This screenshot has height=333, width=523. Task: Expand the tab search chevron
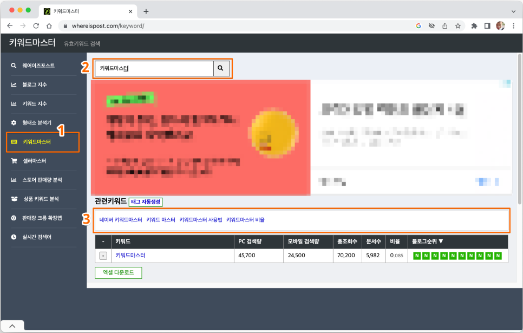(x=513, y=11)
